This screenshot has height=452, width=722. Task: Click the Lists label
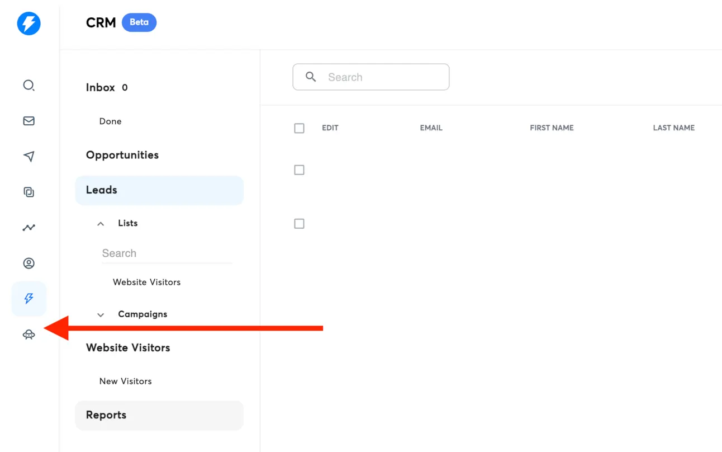pos(127,223)
